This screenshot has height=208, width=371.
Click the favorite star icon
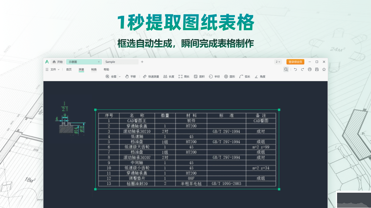[x=324, y=69]
